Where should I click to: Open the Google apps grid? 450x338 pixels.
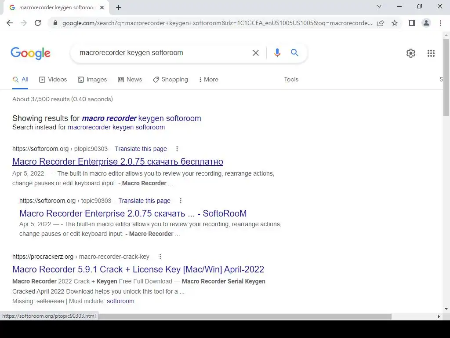[431, 53]
